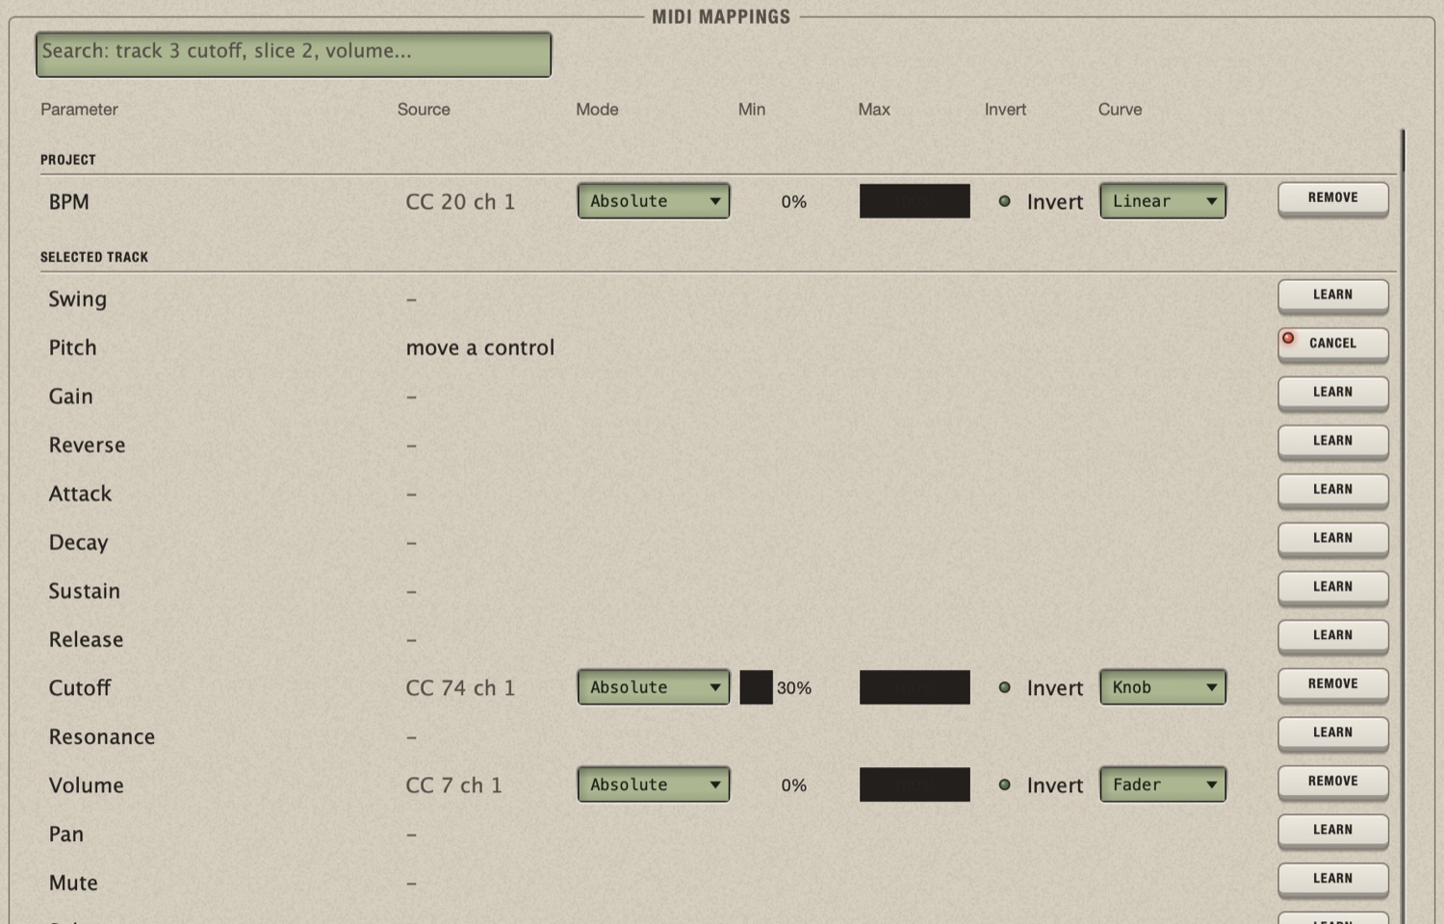Toggle Invert for the Volume mapping
The image size is (1444, 924).
click(x=1041, y=785)
